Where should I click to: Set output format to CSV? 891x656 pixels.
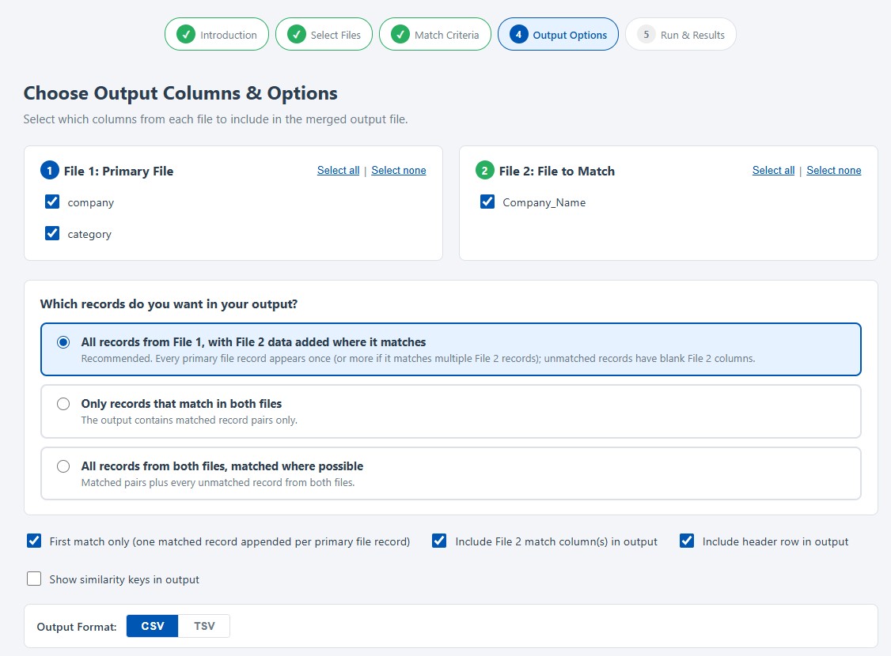pyautogui.click(x=152, y=626)
